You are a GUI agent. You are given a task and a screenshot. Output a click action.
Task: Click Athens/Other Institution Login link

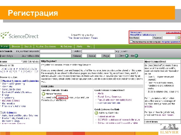(143, 35)
